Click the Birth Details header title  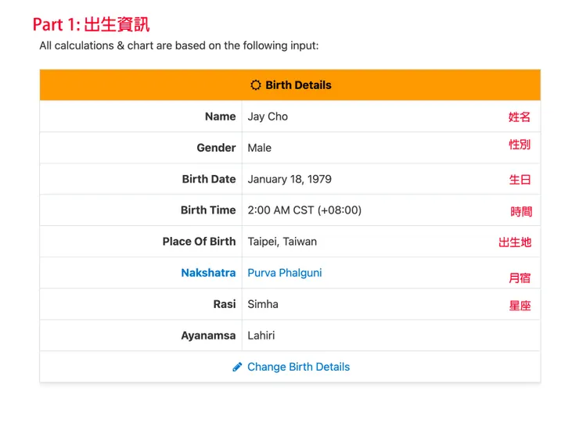click(298, 85)
